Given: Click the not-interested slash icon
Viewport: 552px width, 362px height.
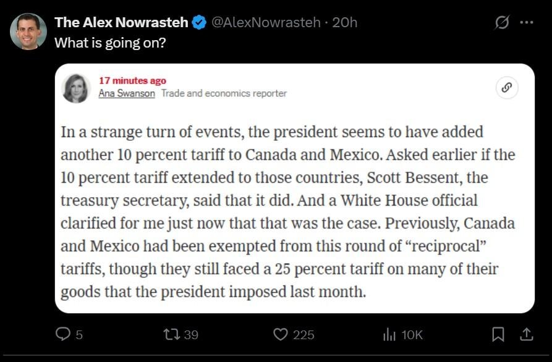Looking at the screenshot, I should tap(503, 22).
